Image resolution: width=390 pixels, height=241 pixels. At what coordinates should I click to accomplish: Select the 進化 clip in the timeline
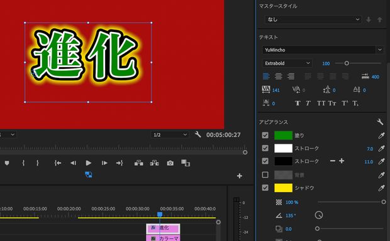[163, 228]
